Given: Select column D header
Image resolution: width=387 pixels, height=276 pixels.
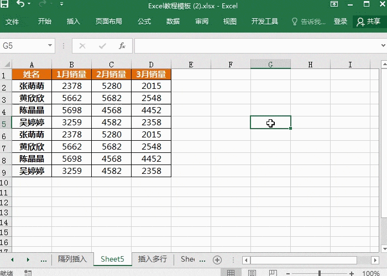Looking at the screenshot, I should [151, 65].
